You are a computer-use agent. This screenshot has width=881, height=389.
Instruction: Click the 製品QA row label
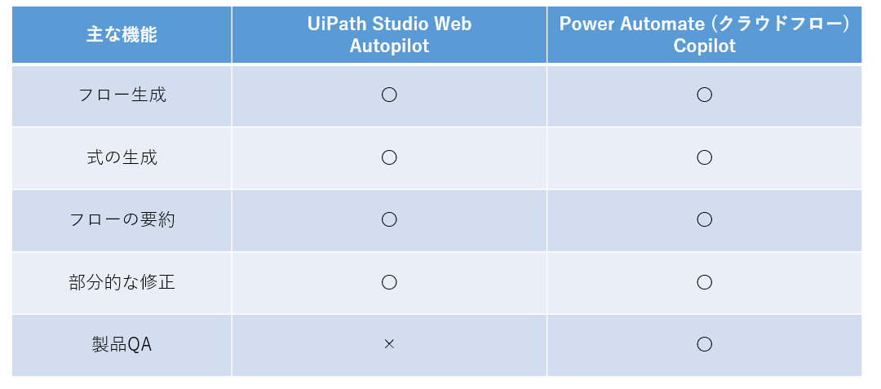coord(122,345)
